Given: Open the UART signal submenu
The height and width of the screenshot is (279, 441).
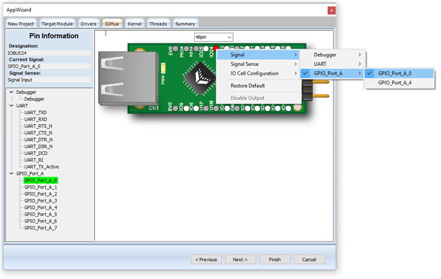Looking at the screenshot, I should pyautogui.click(x=331, y=64).
